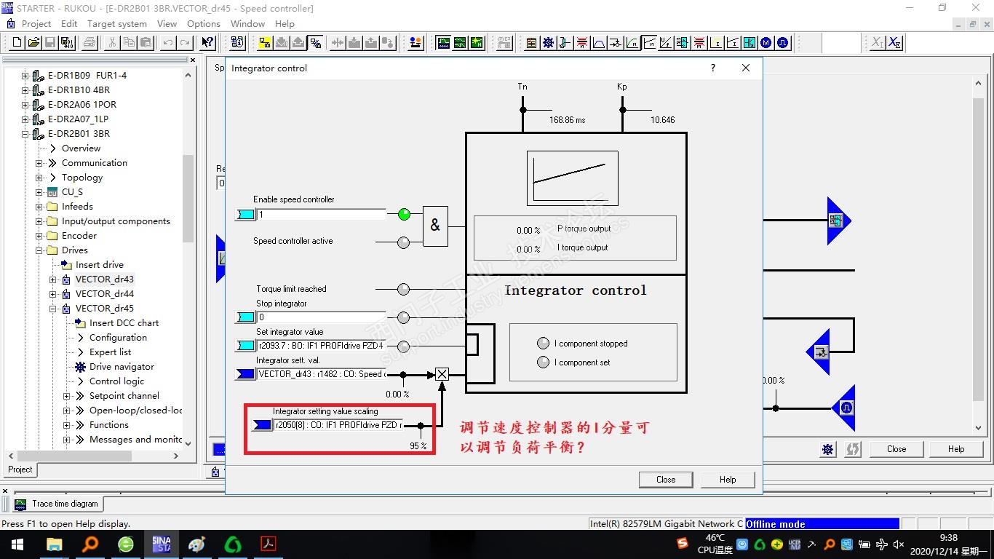Expand the Infeeds folder node
994x559 pixels.
click(39, 207)
